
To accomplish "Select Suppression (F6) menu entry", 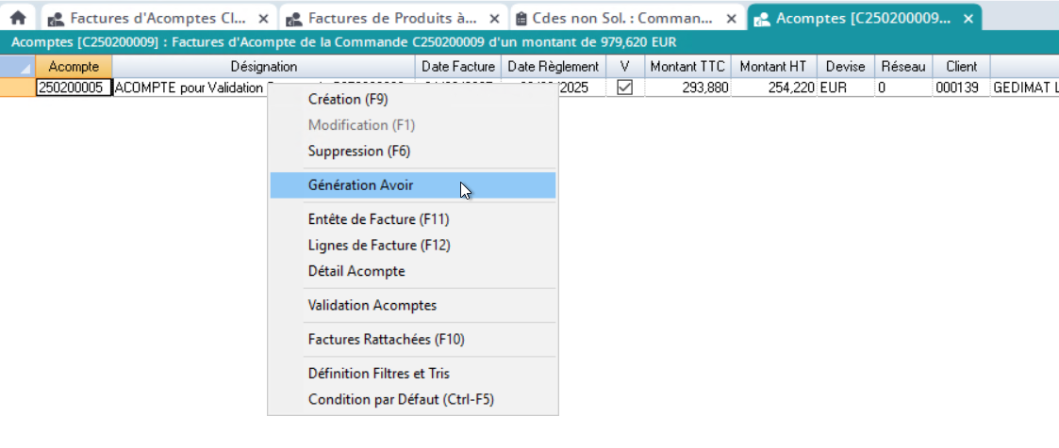I will click(x=359, y=151).
